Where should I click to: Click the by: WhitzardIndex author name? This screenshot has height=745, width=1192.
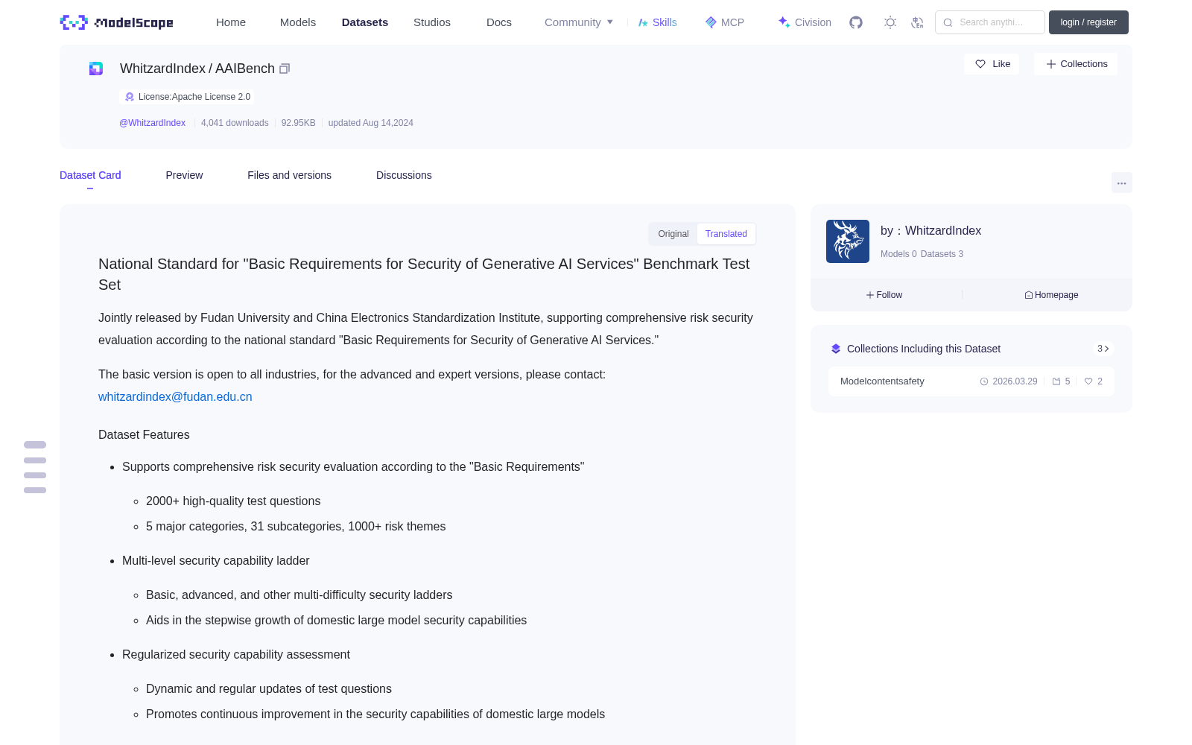point(931,231)
